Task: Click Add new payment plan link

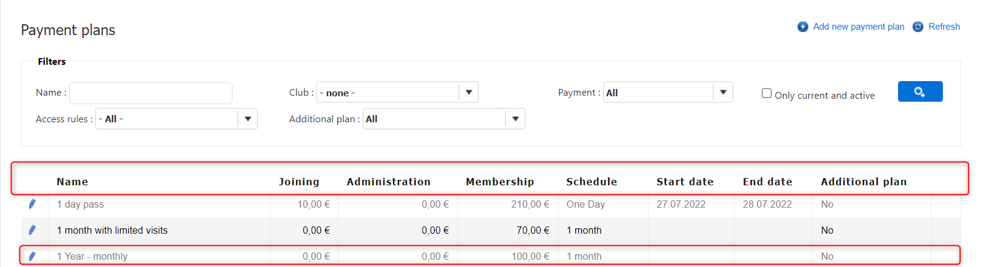Action: [859, 27]
